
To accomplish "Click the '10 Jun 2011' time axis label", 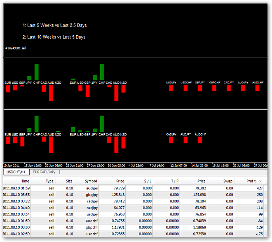I will tap(11, 166).
